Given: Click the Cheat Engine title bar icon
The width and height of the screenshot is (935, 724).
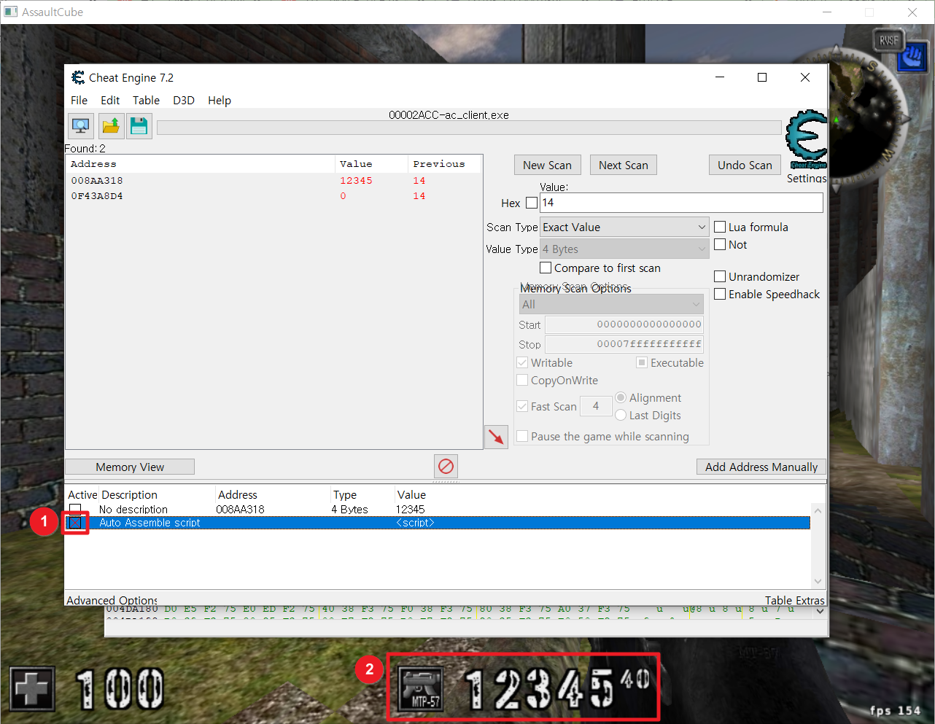Looking at the screenshot, I should (78, 77).
